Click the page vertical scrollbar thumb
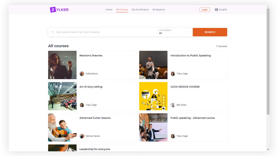This screenshot has height=156, width=279. pos(268,61)
